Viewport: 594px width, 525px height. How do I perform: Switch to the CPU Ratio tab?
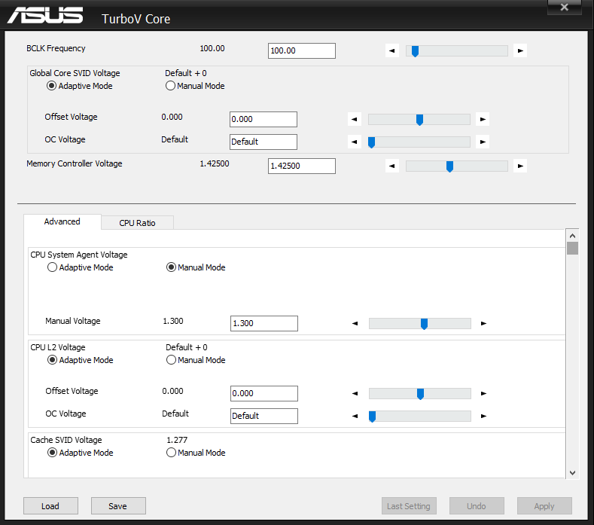click(x=137, y=223)
